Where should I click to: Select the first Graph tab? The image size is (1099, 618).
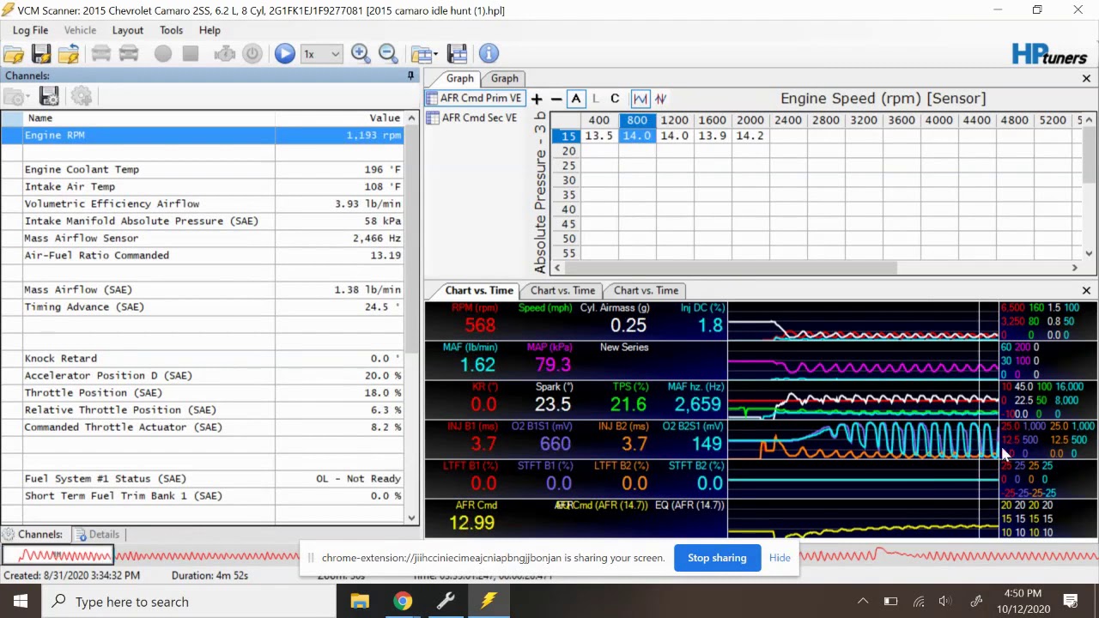point(459,79)
